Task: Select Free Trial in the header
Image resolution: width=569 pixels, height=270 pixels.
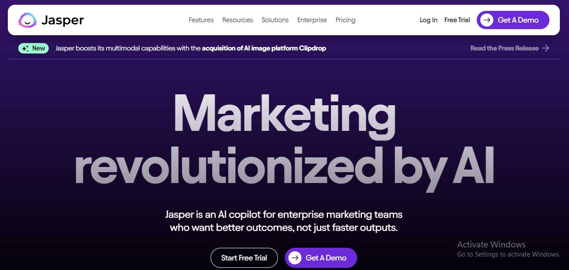Action: click(457, 20)
